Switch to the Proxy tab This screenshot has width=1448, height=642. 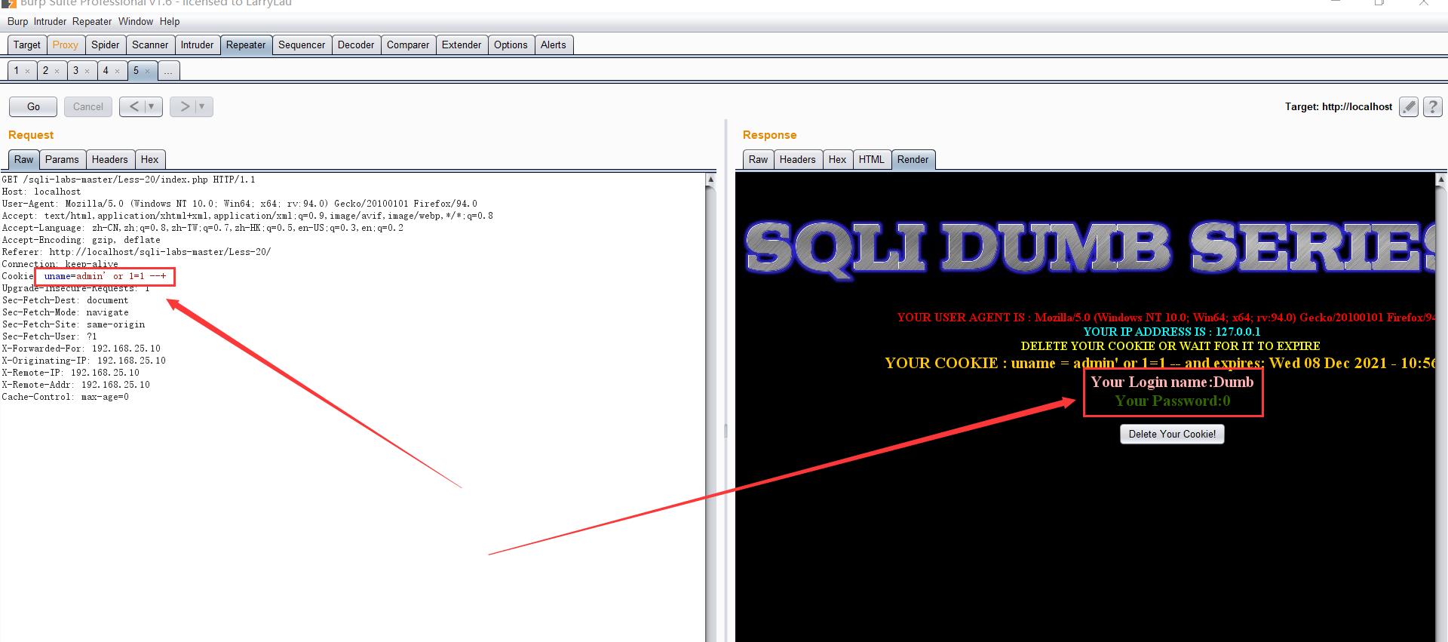pos(66,45)
